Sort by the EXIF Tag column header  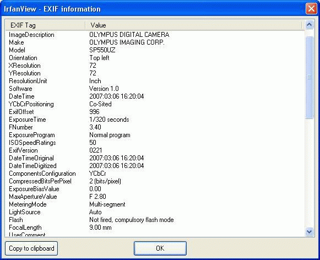45,25
